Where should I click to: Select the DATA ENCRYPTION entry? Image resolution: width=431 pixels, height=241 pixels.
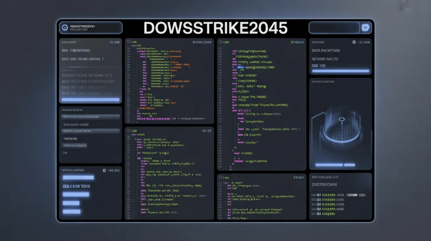[326, 51]
